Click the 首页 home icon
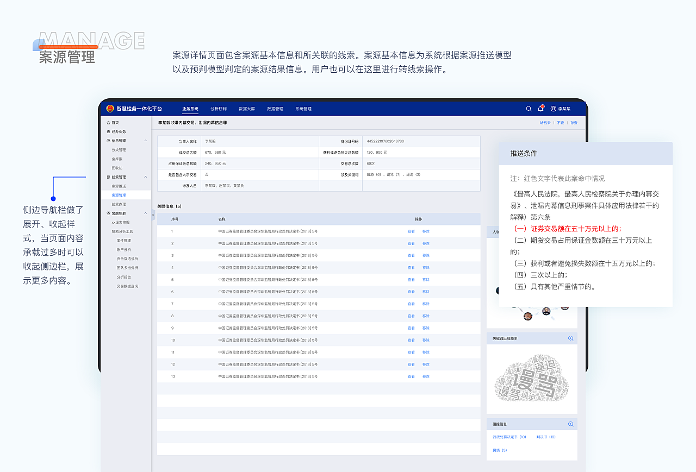The height and width of the screenshot is (472, 696). point(108,123)
